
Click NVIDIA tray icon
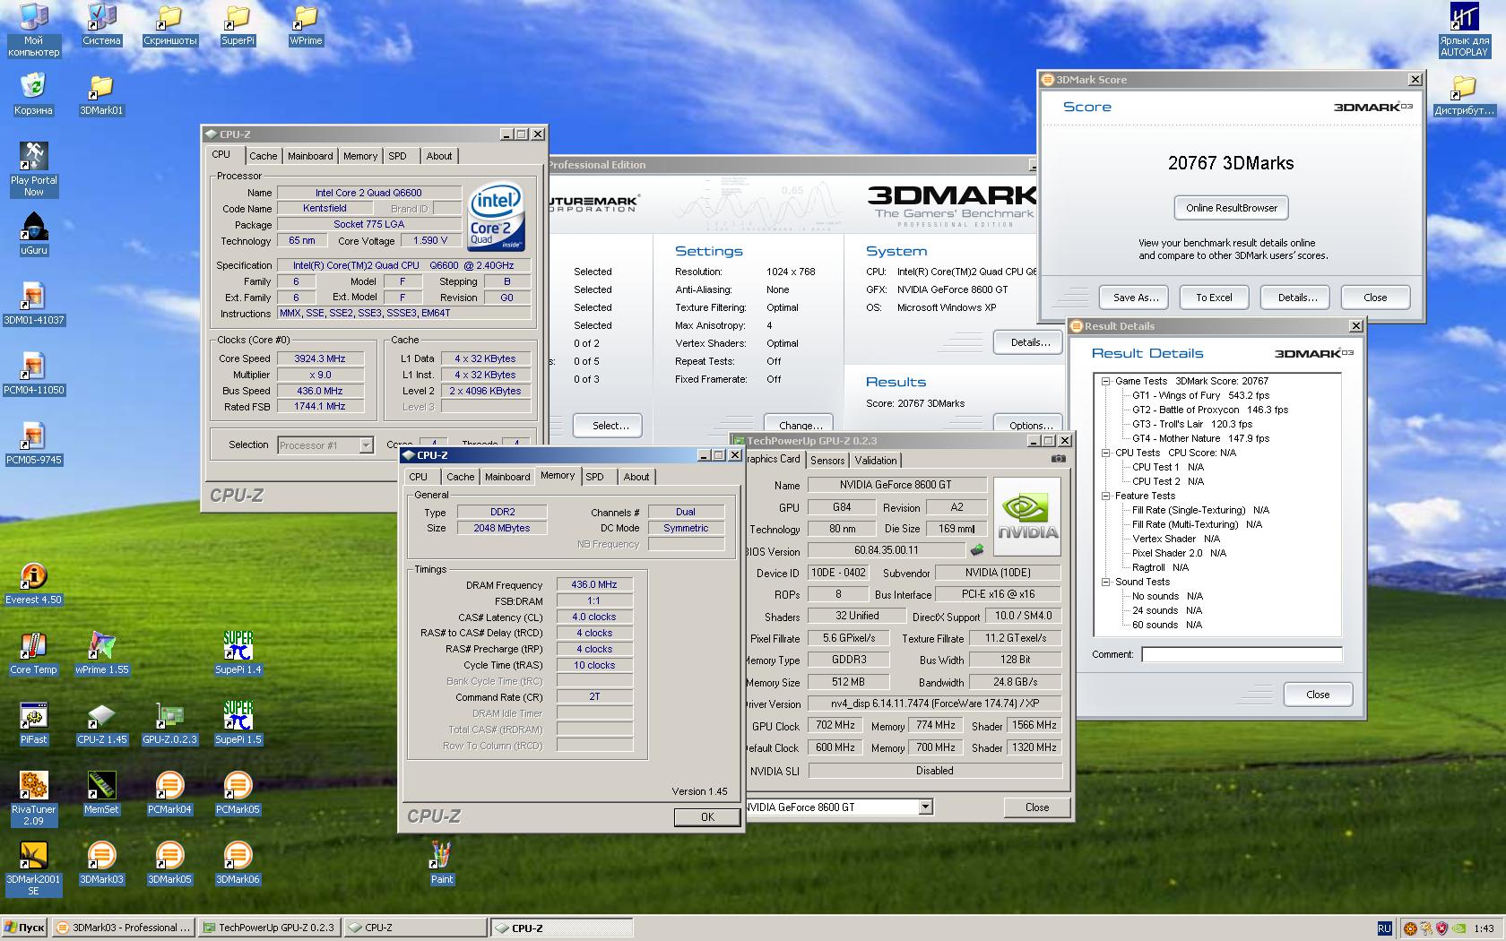(1458, 928)
